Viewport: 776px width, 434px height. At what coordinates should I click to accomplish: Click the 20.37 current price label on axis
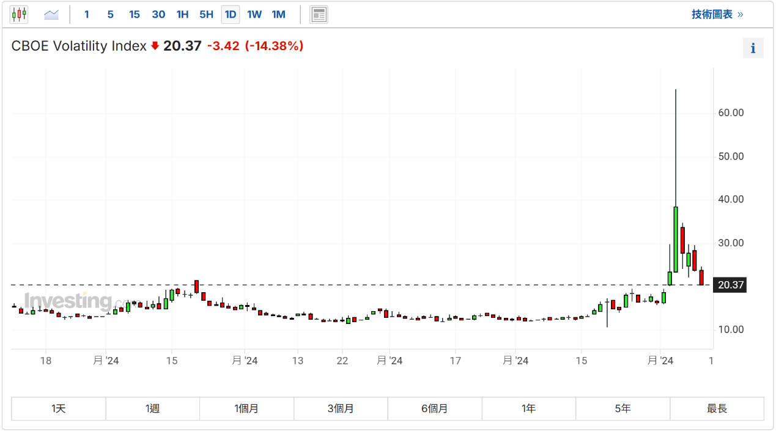tap(730, 285)
